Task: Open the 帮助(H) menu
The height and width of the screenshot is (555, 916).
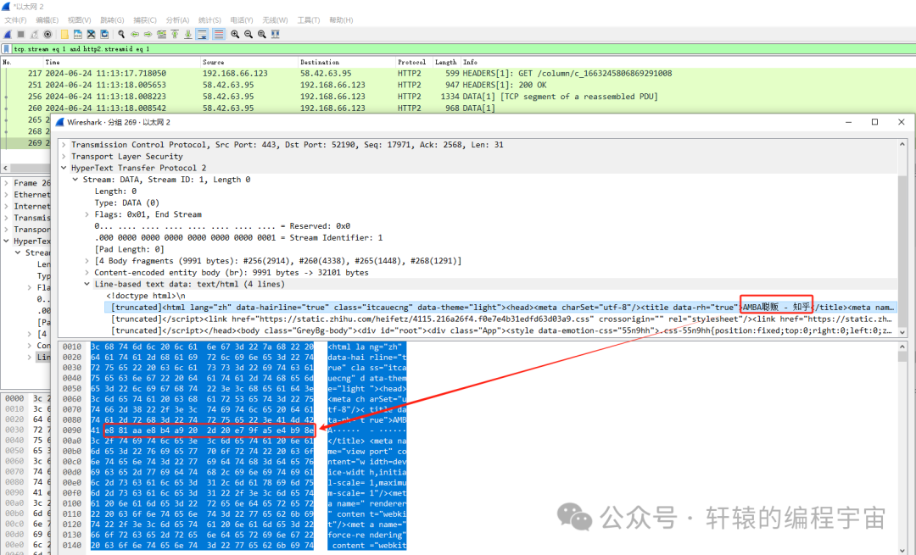Action: click(341, 19)
